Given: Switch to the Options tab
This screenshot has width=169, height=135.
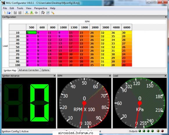Looking at the screenshot, I should 45,70.
